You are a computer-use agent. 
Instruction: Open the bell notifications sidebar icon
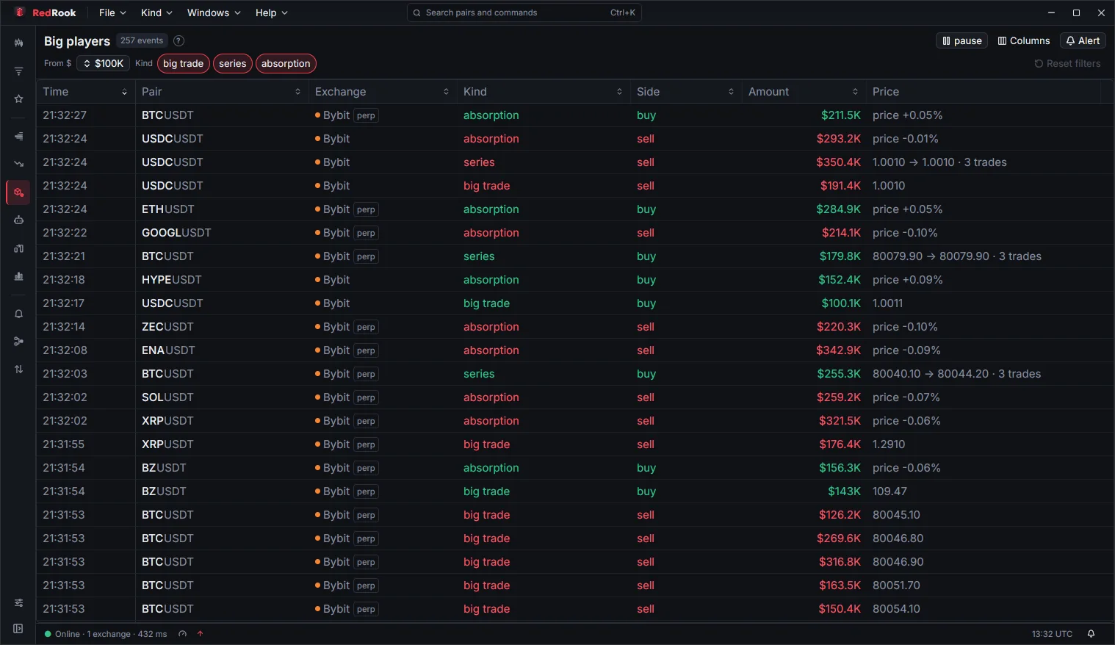[18, 314]
